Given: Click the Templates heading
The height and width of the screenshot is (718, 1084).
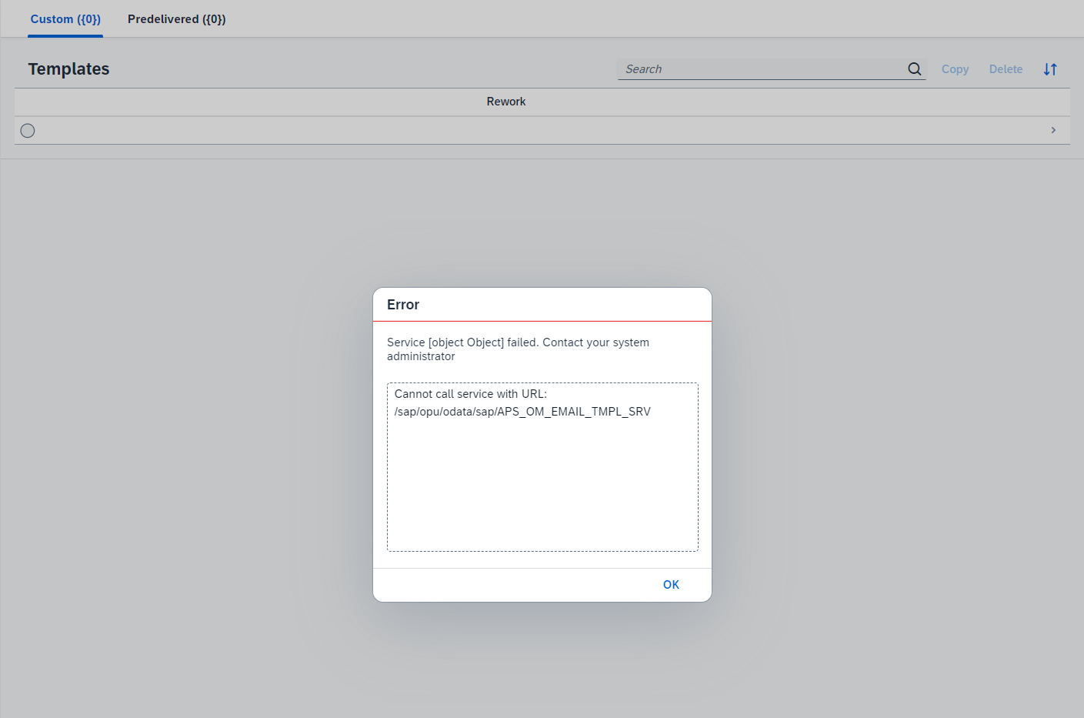Looking at the screenshot, I should [69, 69].
